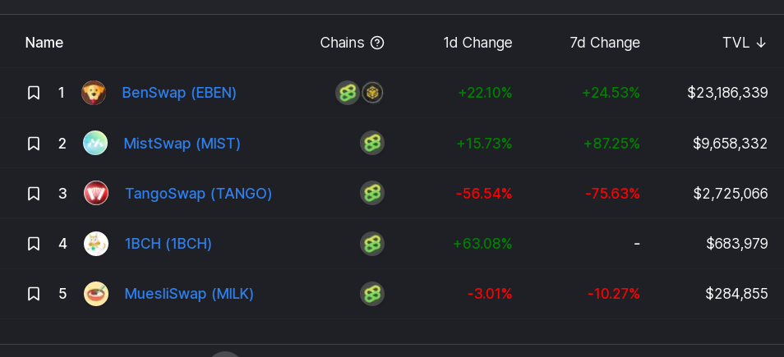Bookmark the MistSwap (MIST) row
The height and width of the screenshot is (357, 784).
pos(34,144)
